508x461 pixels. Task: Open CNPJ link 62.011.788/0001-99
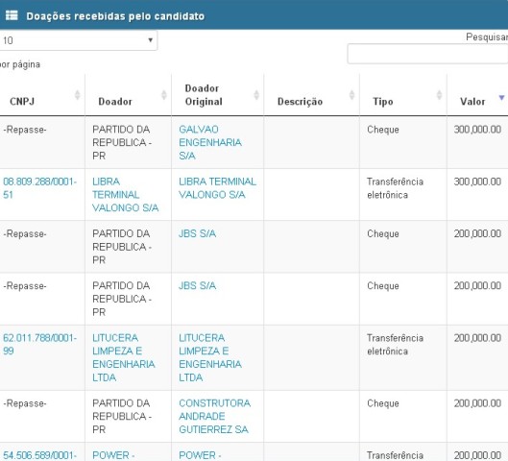click(39, 345)
